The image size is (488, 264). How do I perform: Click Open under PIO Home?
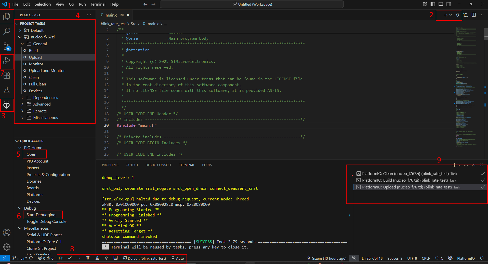coord(31,154)
